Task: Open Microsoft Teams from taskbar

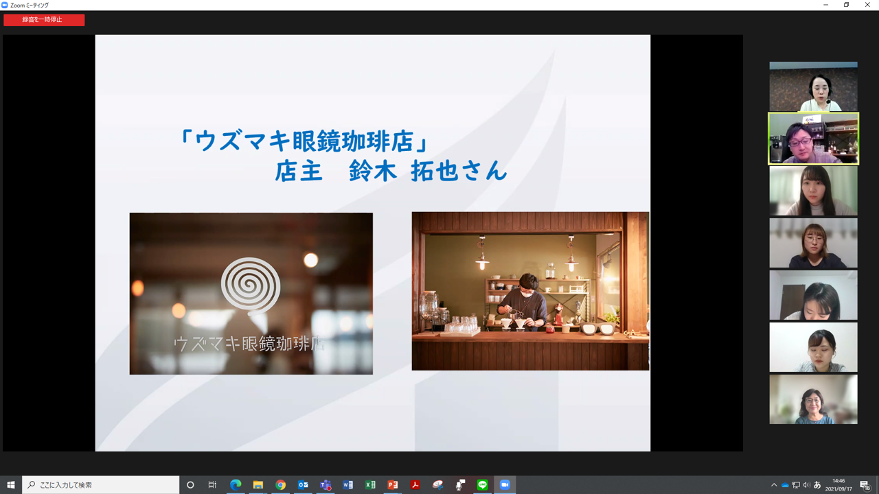Action: (x=326, y=484)
